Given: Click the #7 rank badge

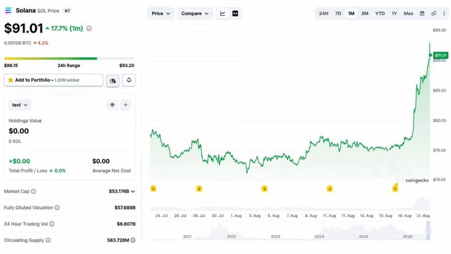Looking at the screenshot, I should [67, 11].
